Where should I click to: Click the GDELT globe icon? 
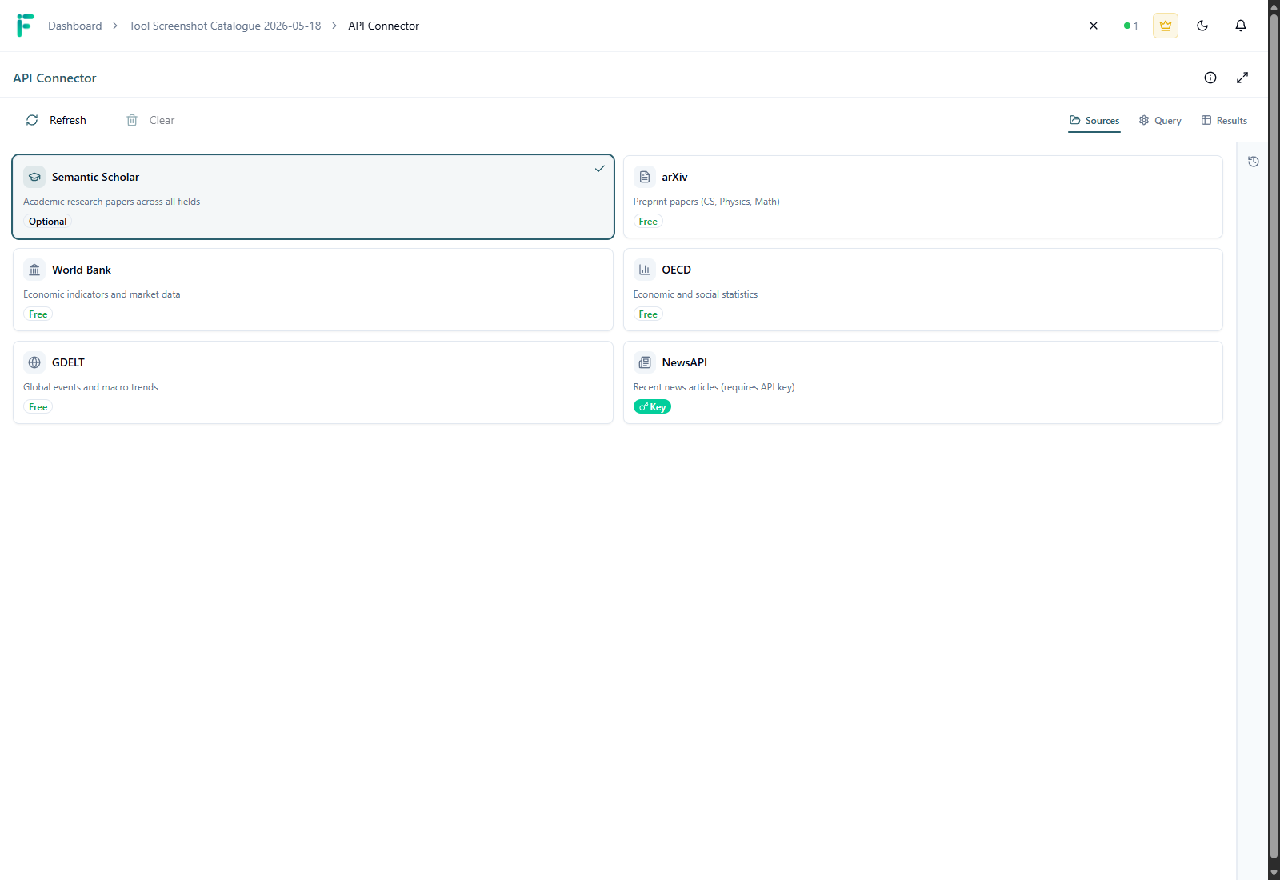pos(34,362)
